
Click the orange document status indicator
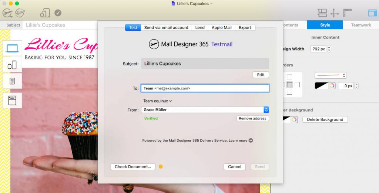click(161, 166)
